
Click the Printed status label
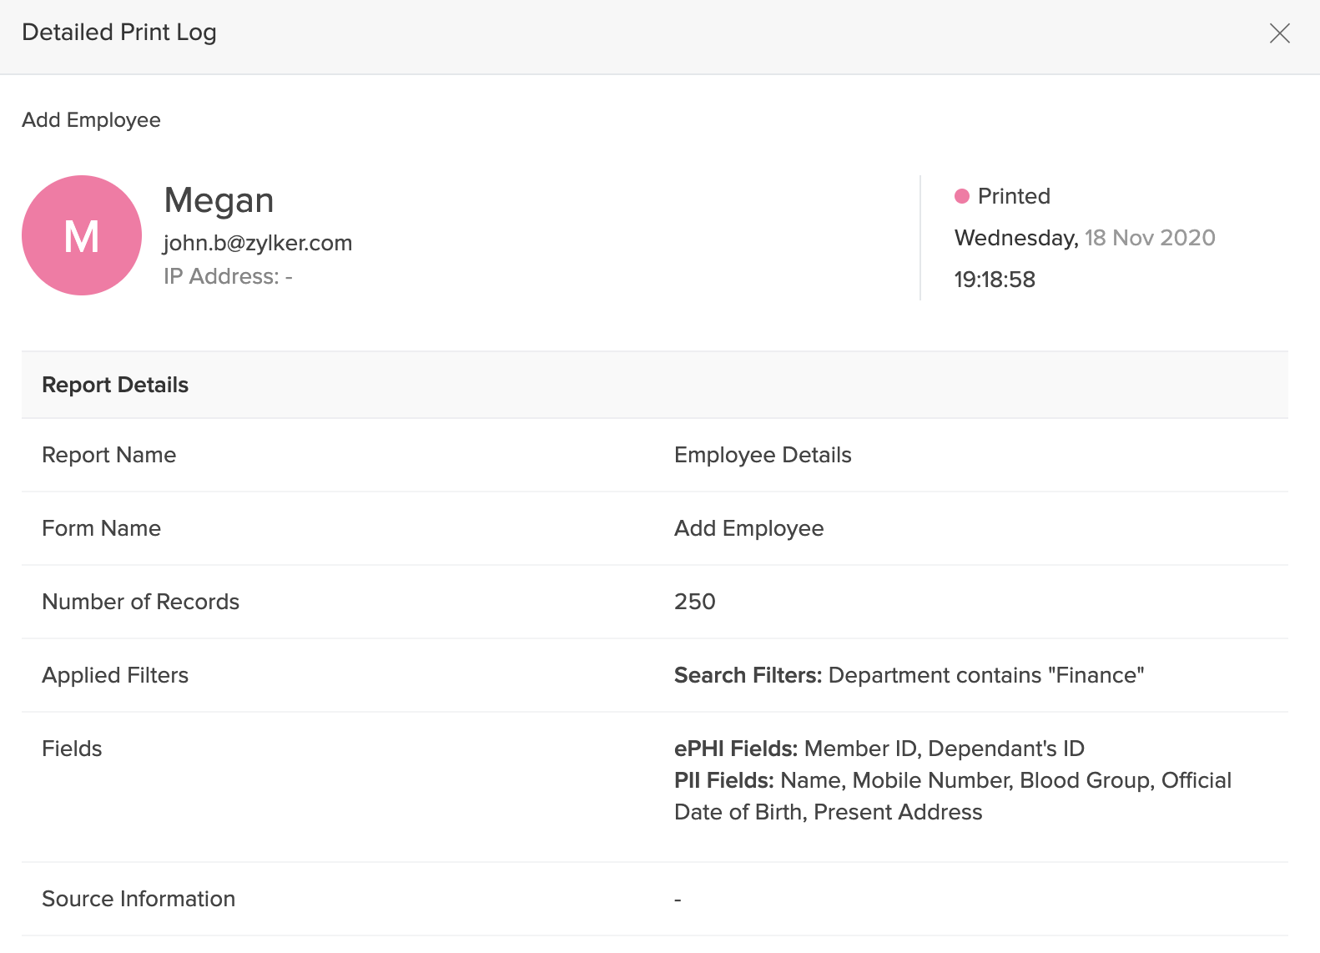click(x=1013, y=196)
